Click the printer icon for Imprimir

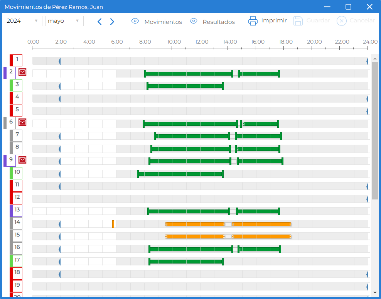(253, 21)
